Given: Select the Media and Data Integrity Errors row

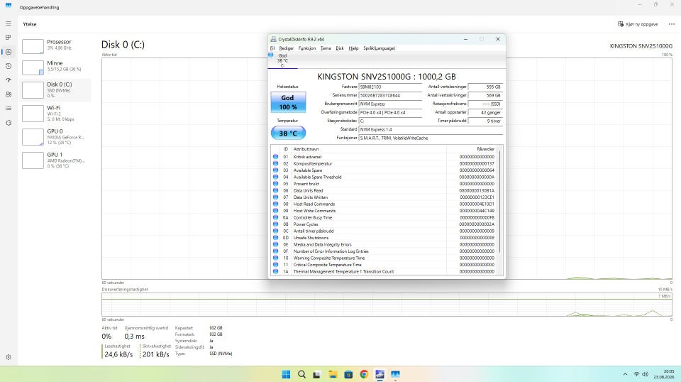Looking at the screenshot, I should 384,244.
